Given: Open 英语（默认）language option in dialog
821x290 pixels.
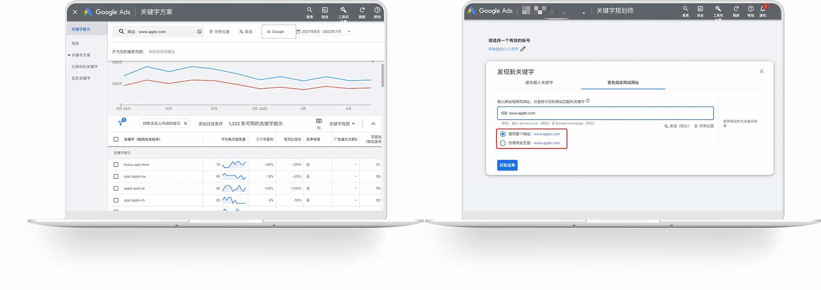Looking at the screenshot, I should point(677,126).
